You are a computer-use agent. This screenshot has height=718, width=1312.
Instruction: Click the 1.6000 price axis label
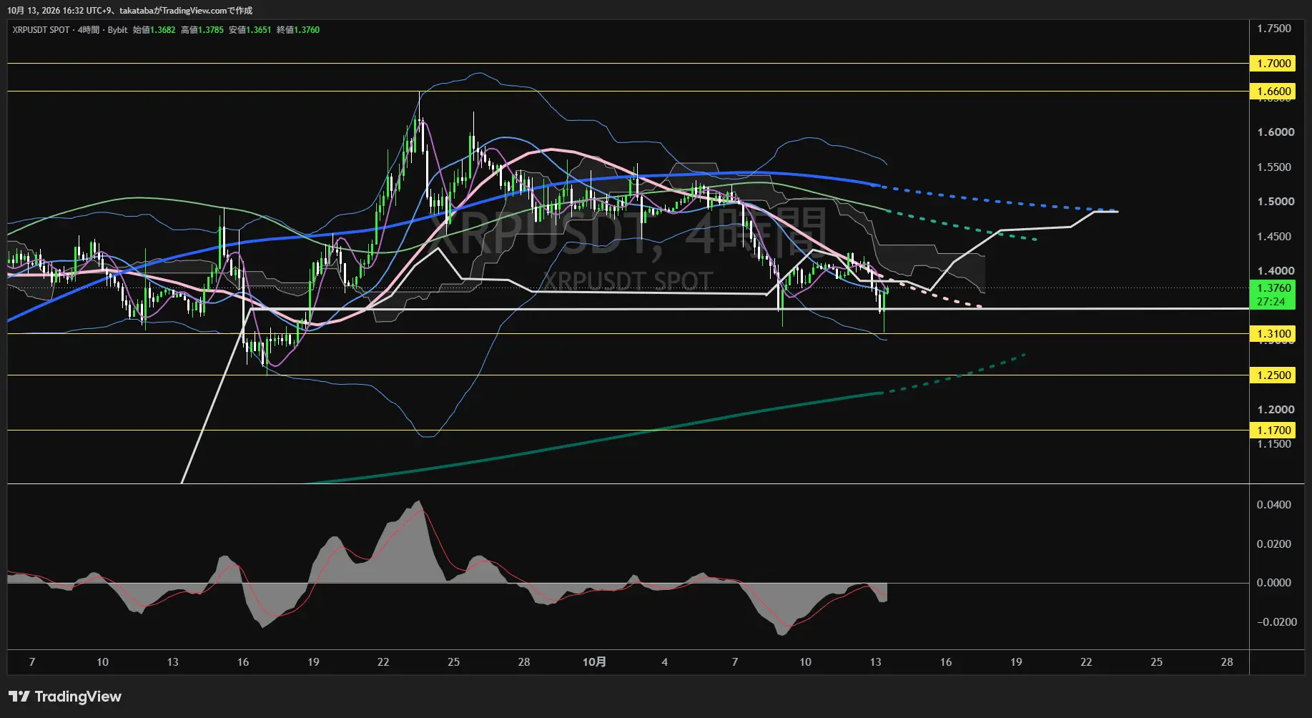coord(1276,132)
